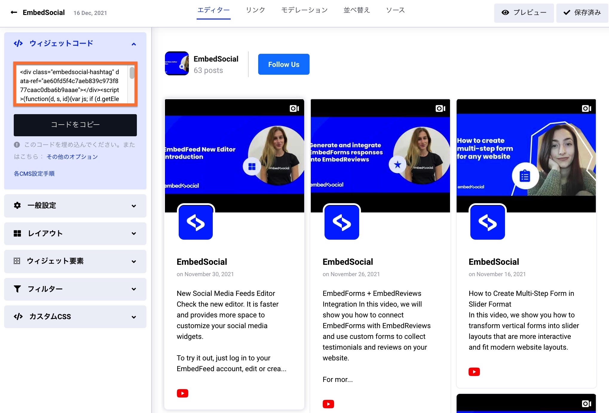This screenshot has width=609, height=413.
Task: Click the checkmark icon in 保存済み button
Action: (567, 13)
